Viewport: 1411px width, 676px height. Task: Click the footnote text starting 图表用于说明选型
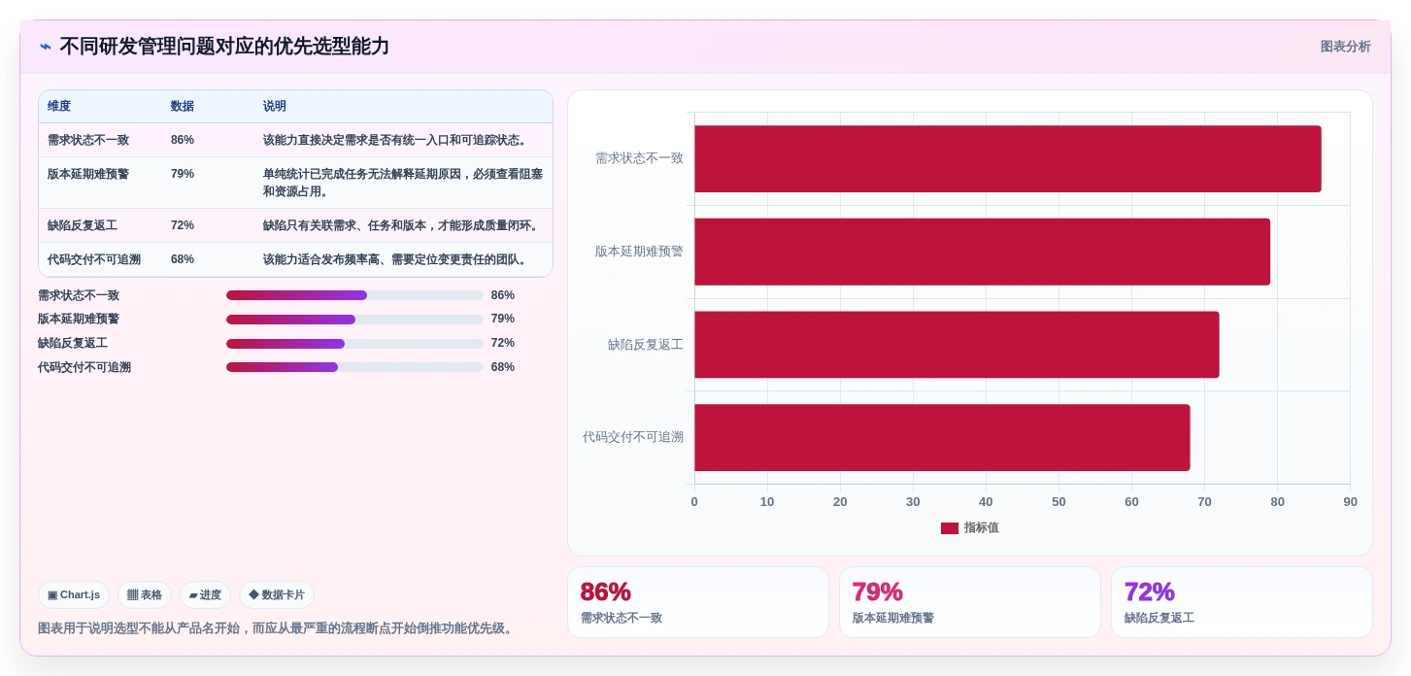point(276,628)
